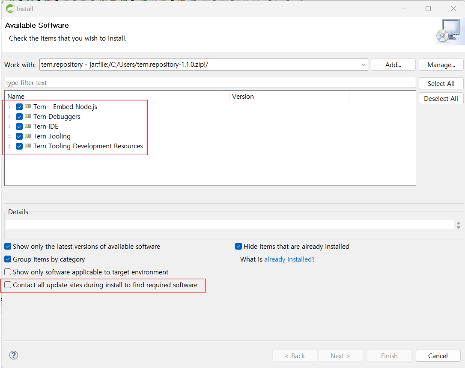465x368 pixels.
Task: Click Deselect All button
Action: tap(441, 99)
